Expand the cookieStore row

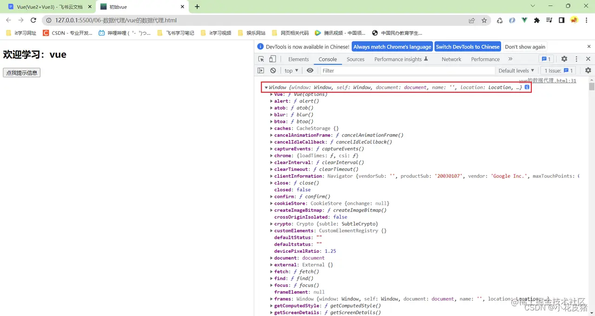pyautogui.click(x=271, y=203)
